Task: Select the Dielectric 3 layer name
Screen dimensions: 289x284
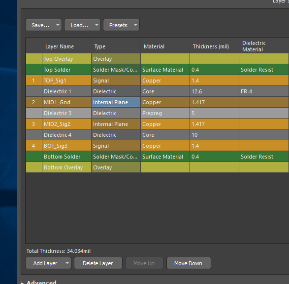Action: (66, 113)
